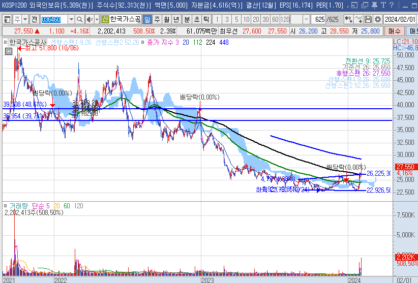The image size is (418, 283).
Task: Select monthly 월 chart period
Action: (x=167, y=19)
